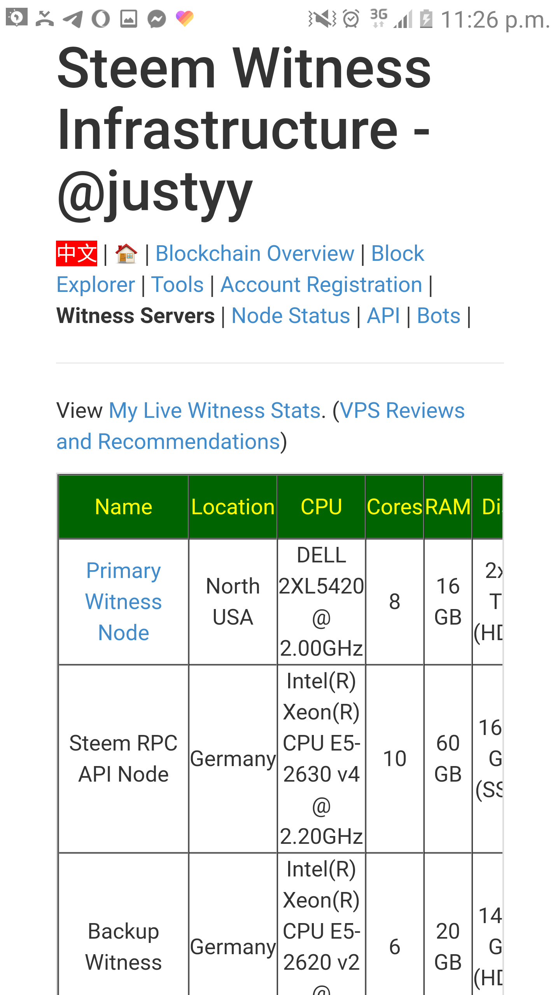Open the Bots page link
This screenshot has height=995, width=560.
point(439,316)
